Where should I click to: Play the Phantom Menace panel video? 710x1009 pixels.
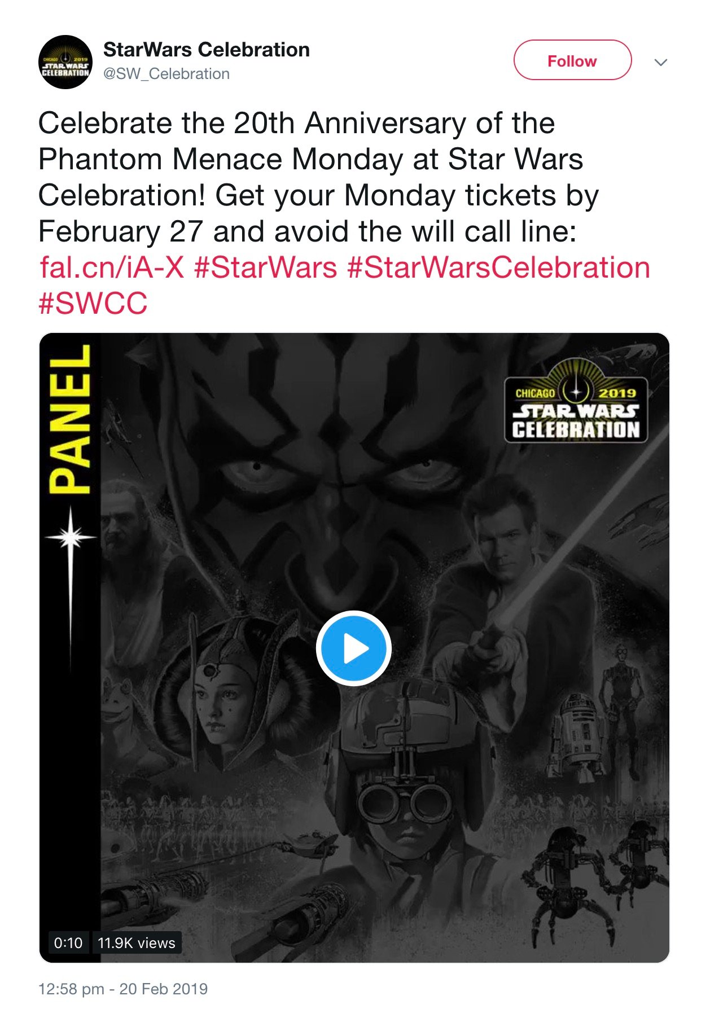click(x=354, y=648)
